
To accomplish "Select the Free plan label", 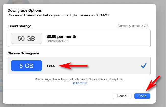I will coord(51,66).
